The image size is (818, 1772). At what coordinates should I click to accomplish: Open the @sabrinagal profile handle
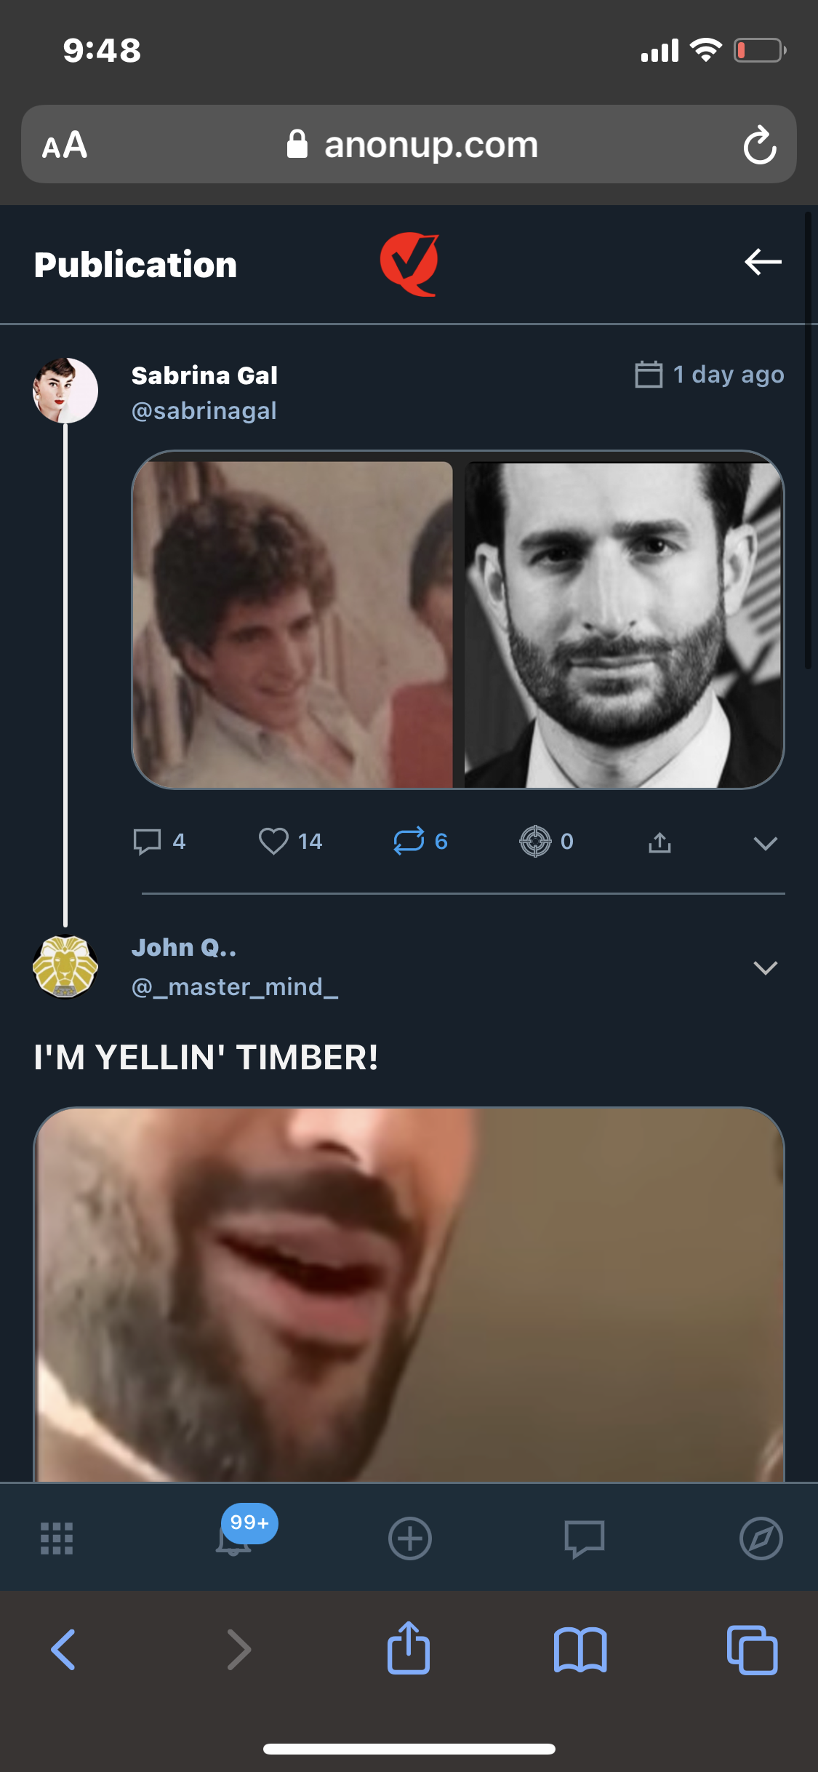204,411
